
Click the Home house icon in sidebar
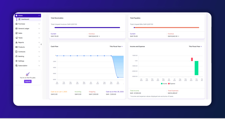tap(16, 15)
